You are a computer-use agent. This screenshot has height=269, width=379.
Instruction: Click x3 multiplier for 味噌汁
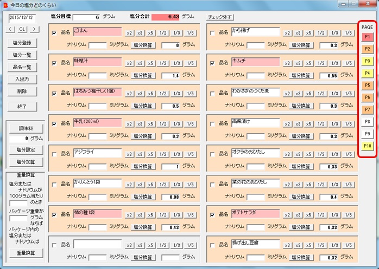point(140,63)
